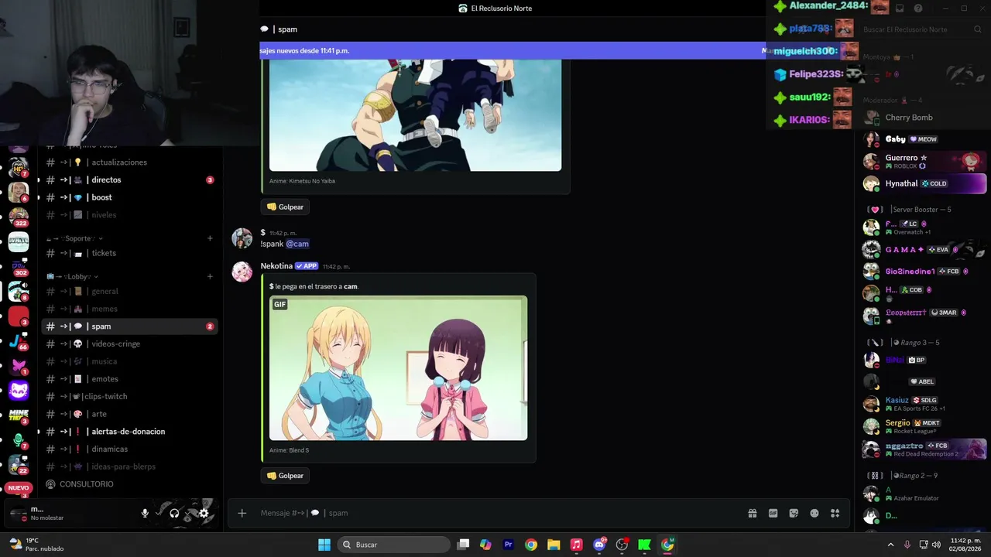
Task: Switch to the red server icon
Action: pos(19,316)
